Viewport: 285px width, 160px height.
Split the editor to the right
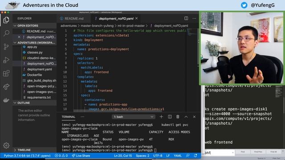[186, 18]
